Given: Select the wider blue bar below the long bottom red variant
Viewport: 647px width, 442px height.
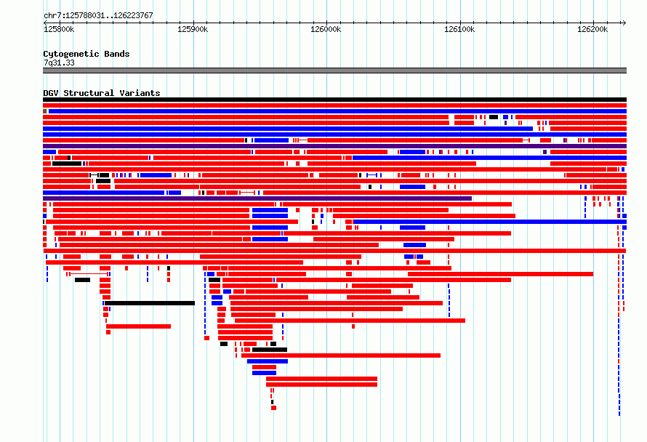Looking at the screenshot, I should [268, 361].
